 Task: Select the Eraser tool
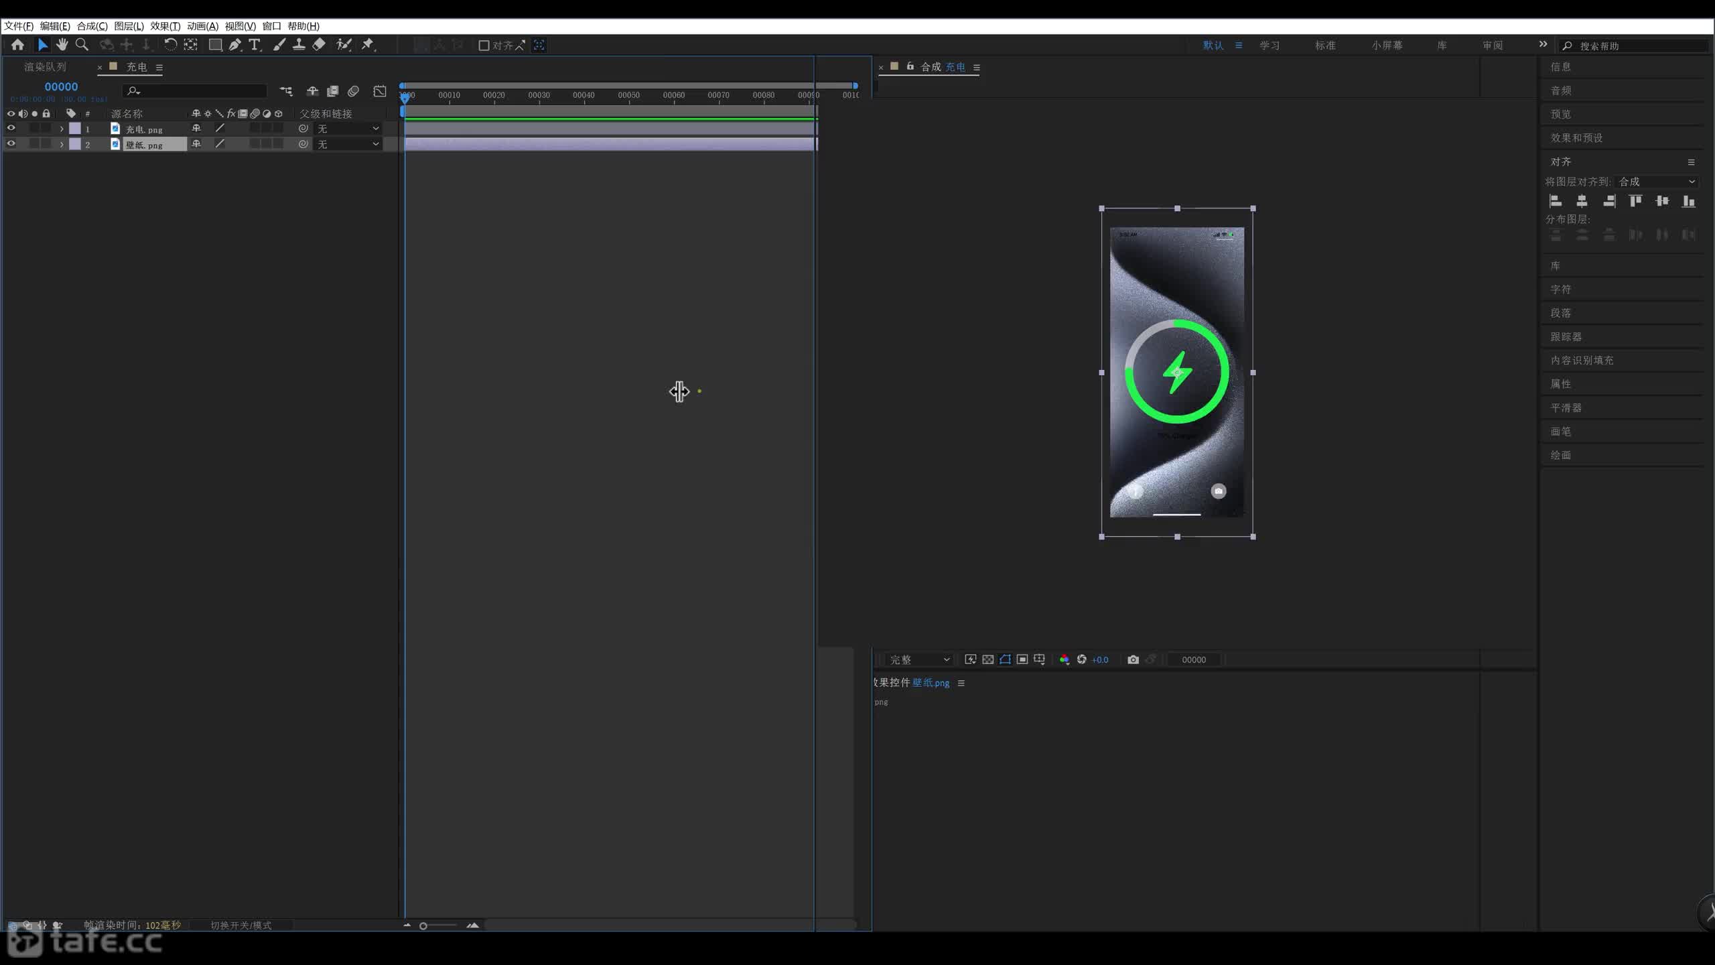[x=319, y=45]
